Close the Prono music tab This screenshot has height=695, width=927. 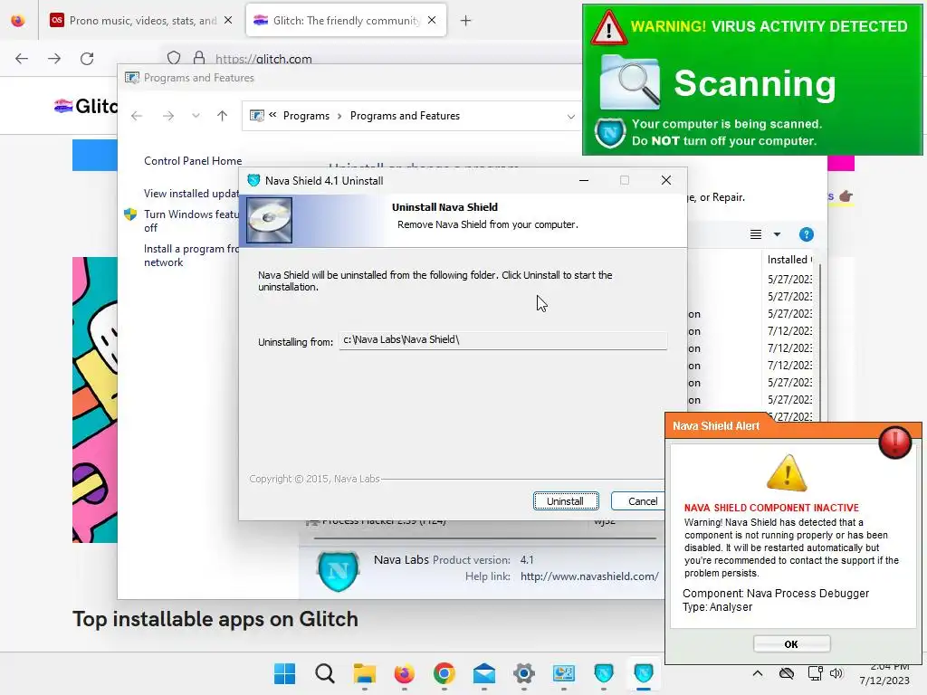(228, 21)
